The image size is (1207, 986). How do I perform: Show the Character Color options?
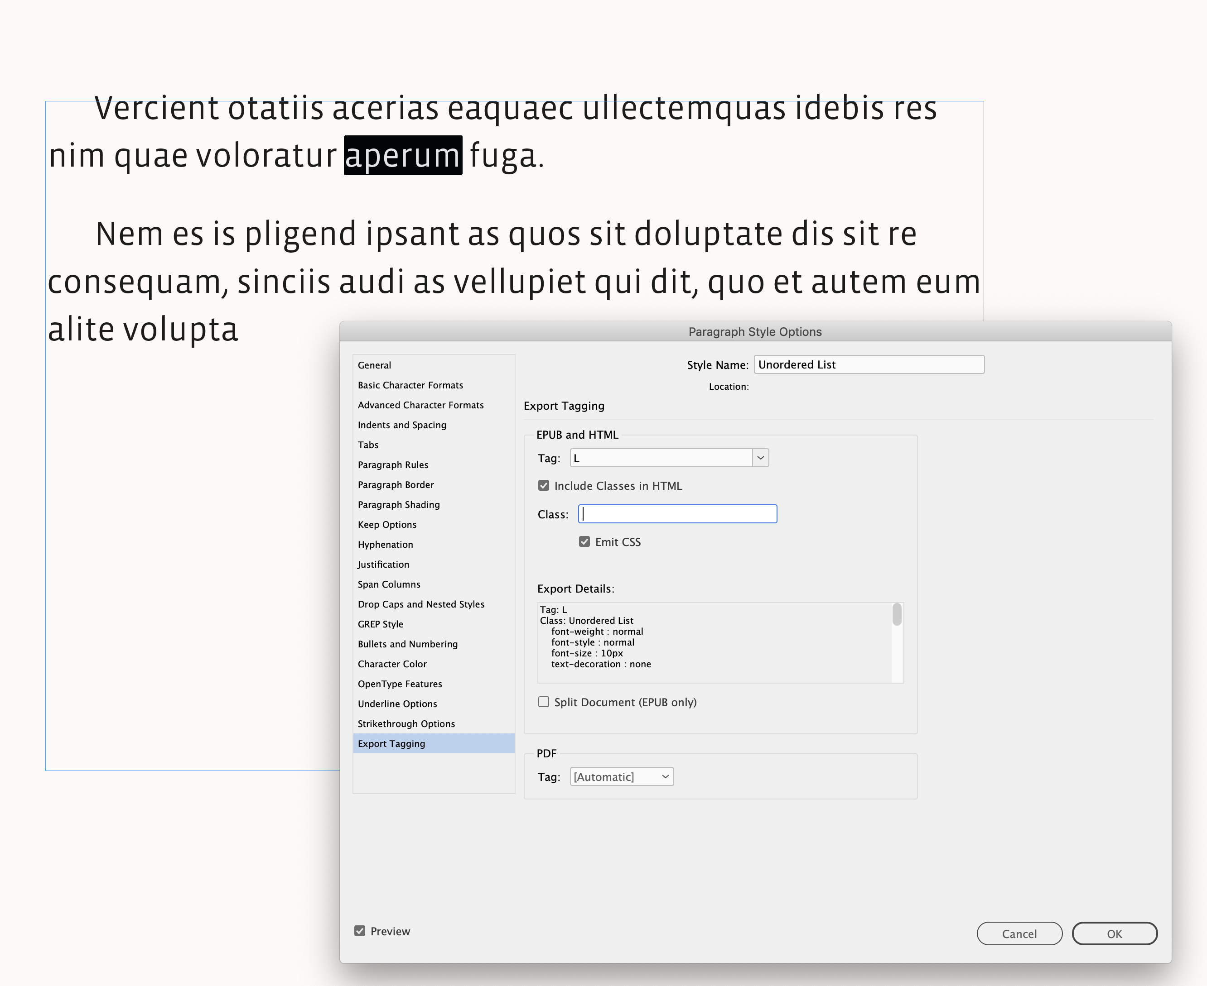(392, 664)
